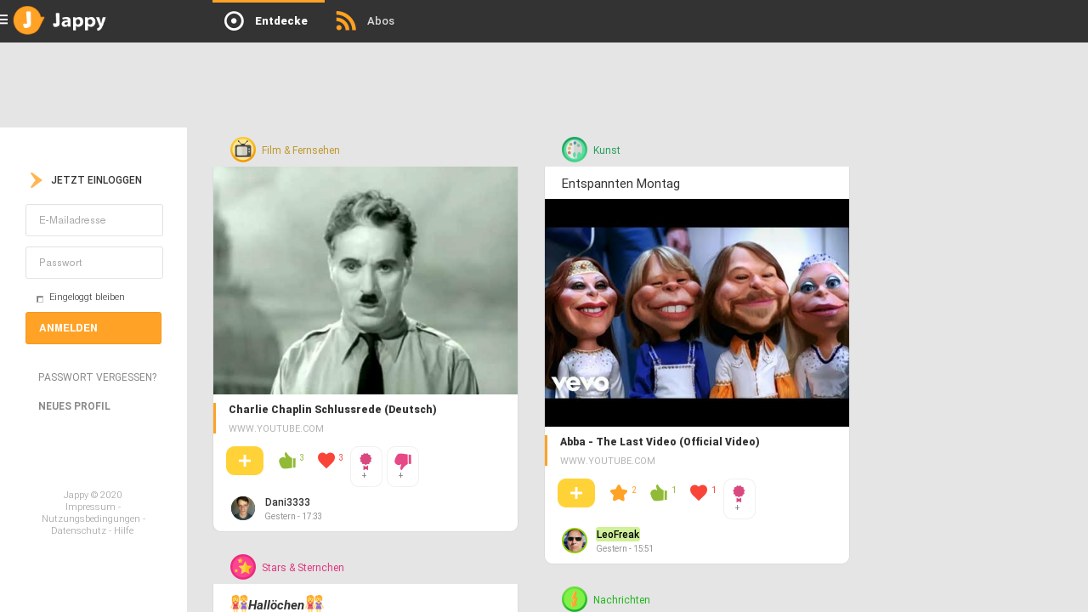Open the Stars & Sternchen category link
Image resolution: width=1088 pixels, height=612 pixels.
tap(303, 568)
